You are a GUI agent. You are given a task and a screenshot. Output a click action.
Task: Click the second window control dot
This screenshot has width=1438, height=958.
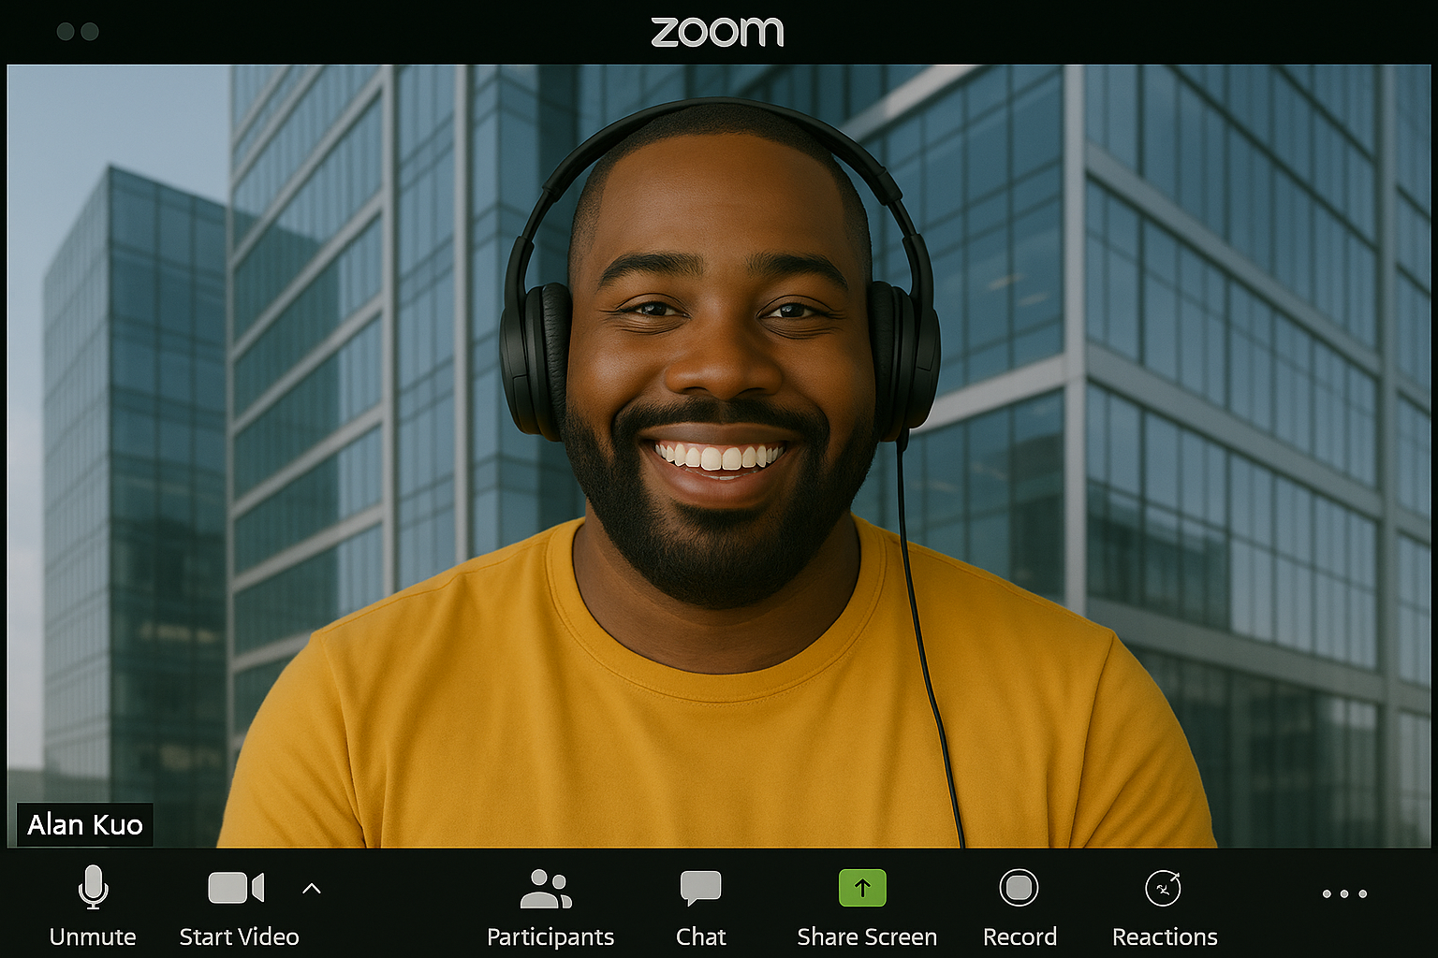pos(90,32)
